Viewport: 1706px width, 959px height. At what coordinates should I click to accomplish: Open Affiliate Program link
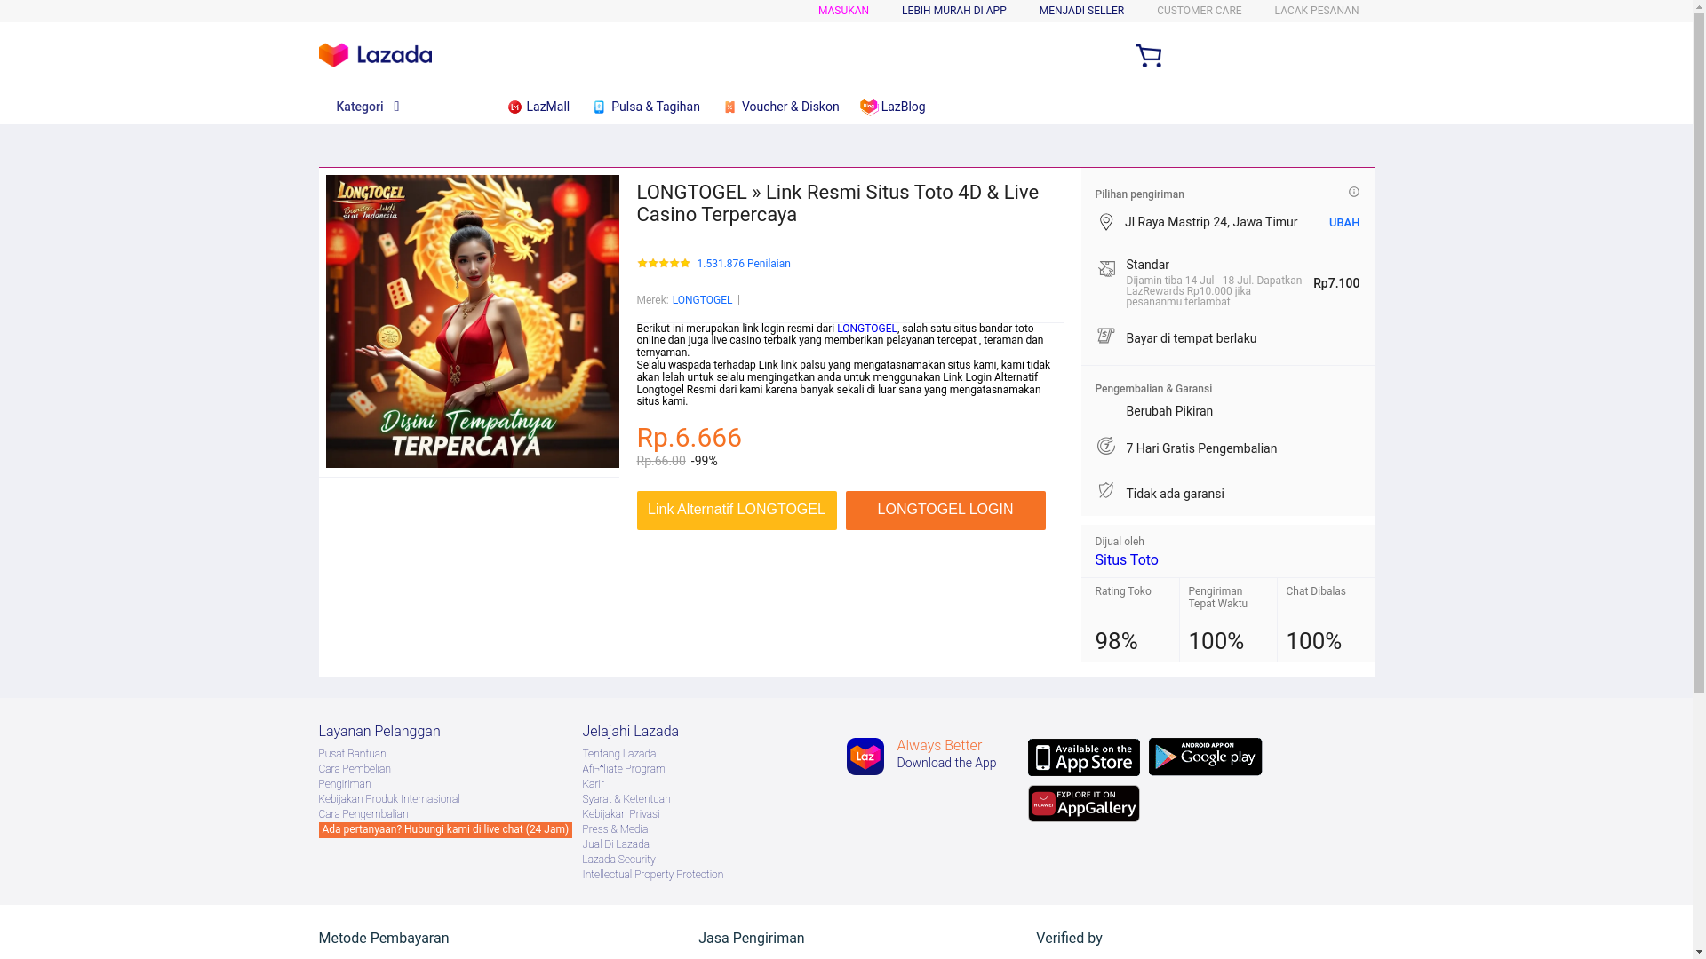tap(623, 769)
